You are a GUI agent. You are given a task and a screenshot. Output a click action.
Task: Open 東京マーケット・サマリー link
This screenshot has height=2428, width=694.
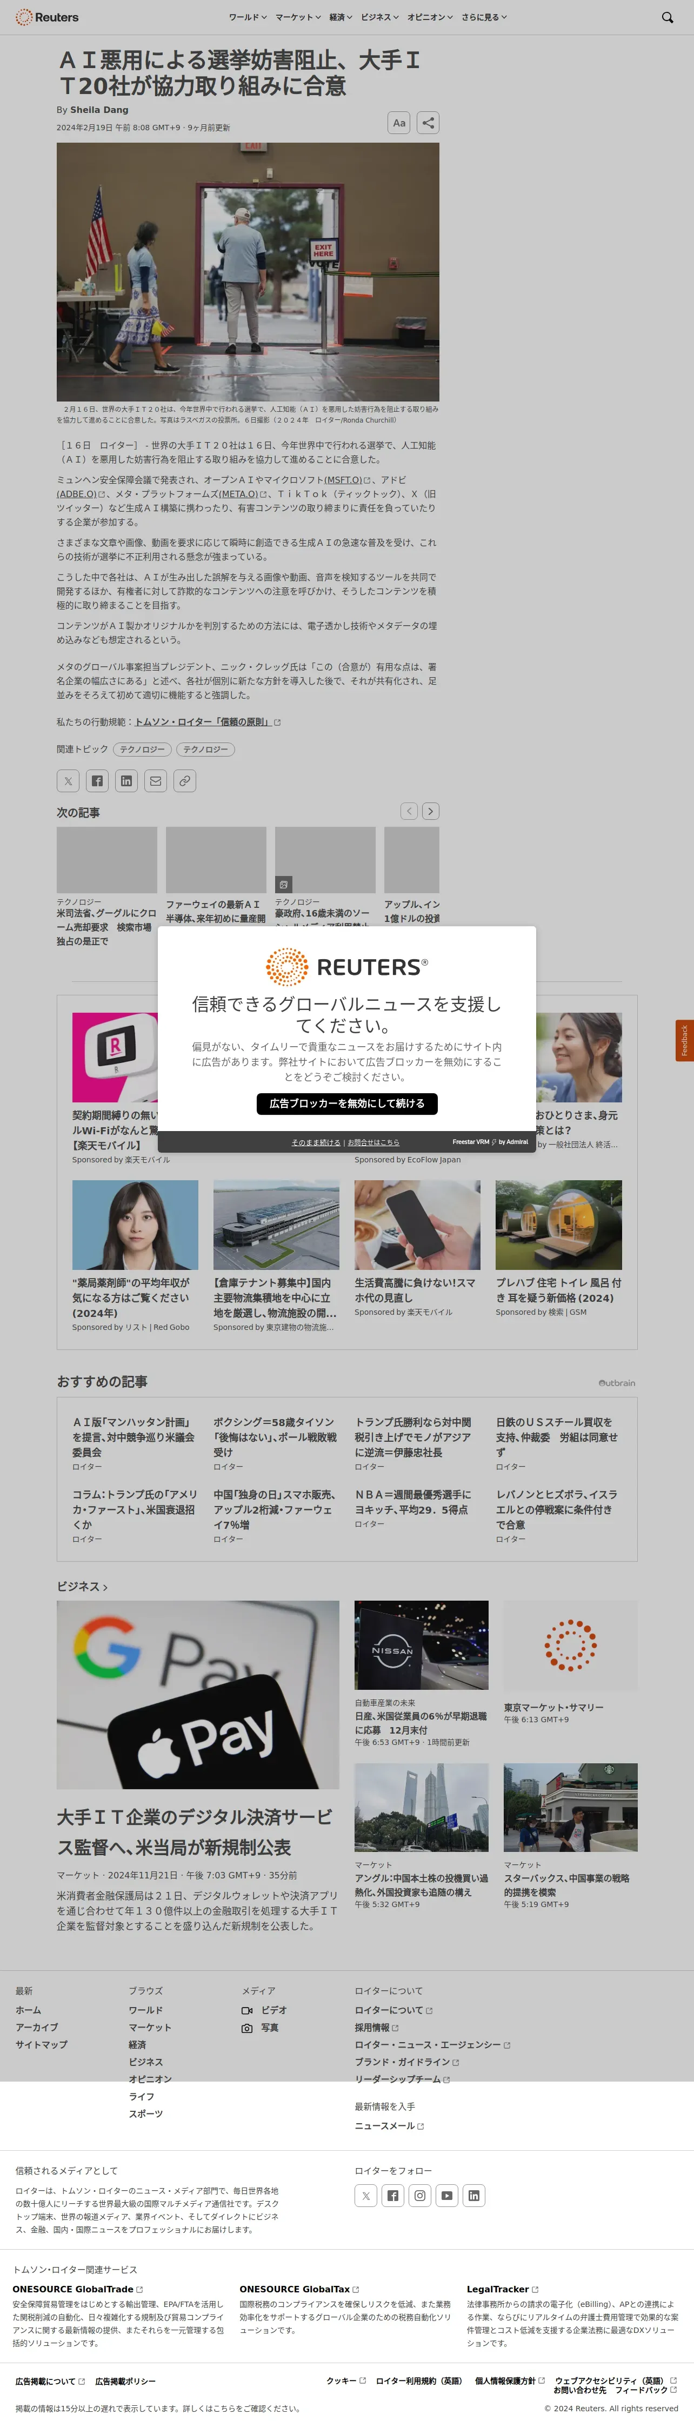point(553,1707)
